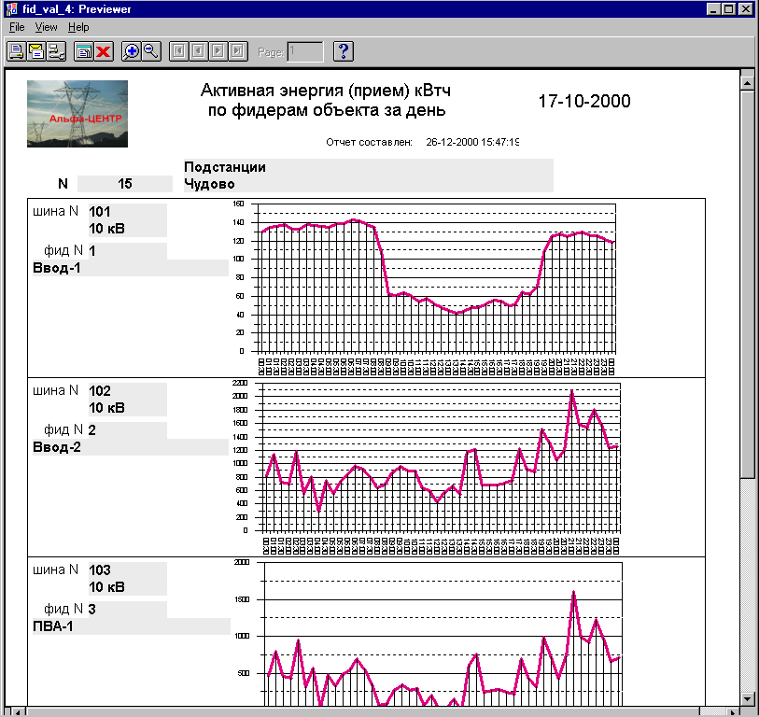This screenshot has height=717, width=759.
Task: Click the Page number field
Action: (305, 51)
